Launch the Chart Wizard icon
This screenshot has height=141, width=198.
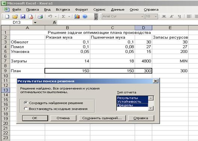point(77,16)
